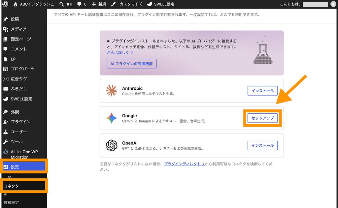Open the WordPress logo menu

(5, 4)
